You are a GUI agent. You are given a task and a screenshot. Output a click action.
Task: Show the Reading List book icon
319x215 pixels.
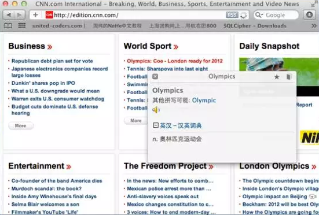tap(8, 26)
